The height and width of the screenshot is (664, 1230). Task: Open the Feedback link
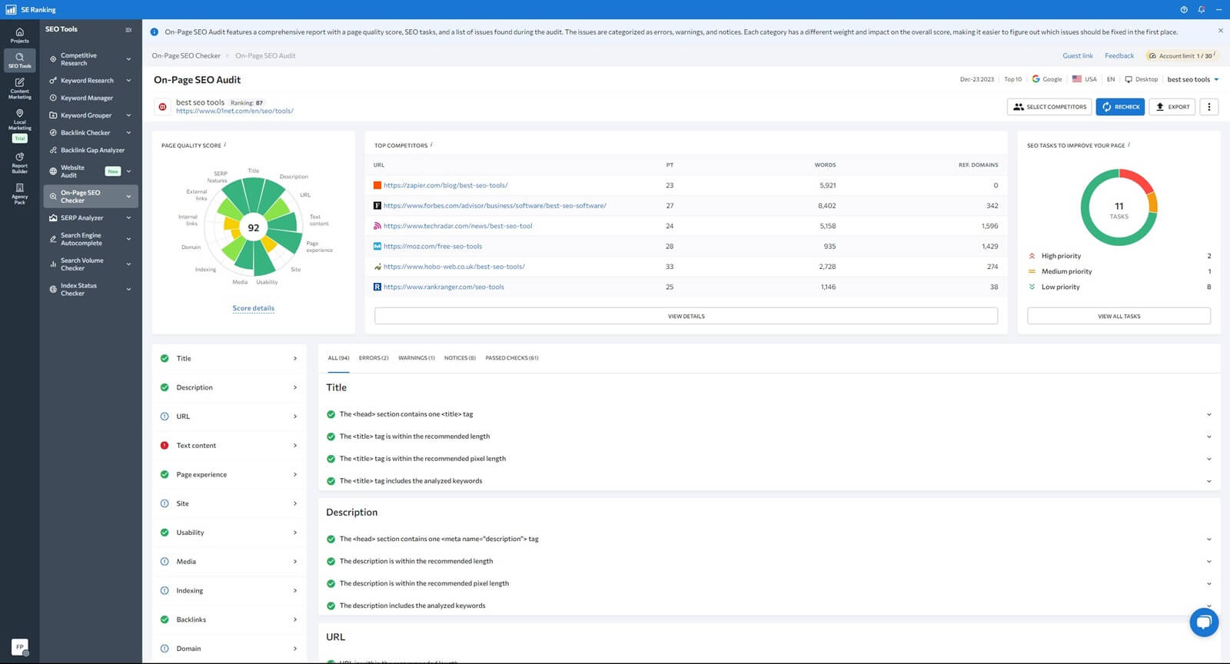1119,56
